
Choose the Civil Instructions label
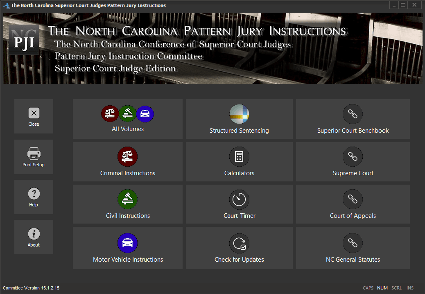click(128, 216)
